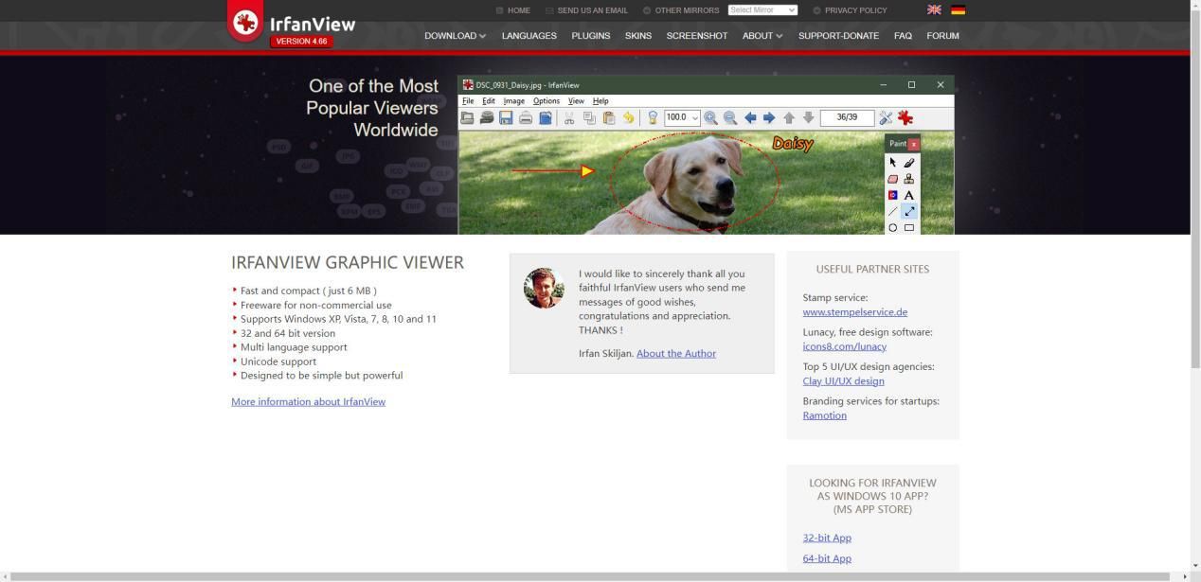Select the text A tool in Paint panel
The image size is (1201, 582).
tap(909, 195)
